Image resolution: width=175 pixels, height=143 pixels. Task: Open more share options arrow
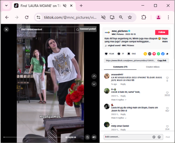[167, 54]
